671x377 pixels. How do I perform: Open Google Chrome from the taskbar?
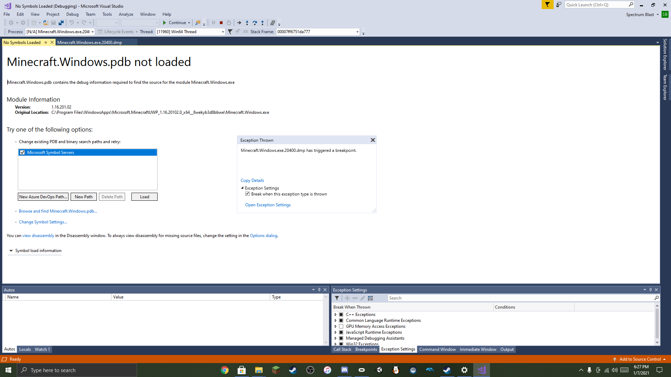224,370
